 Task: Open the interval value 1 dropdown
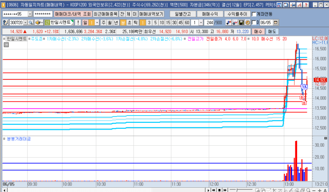coord(201,23)
